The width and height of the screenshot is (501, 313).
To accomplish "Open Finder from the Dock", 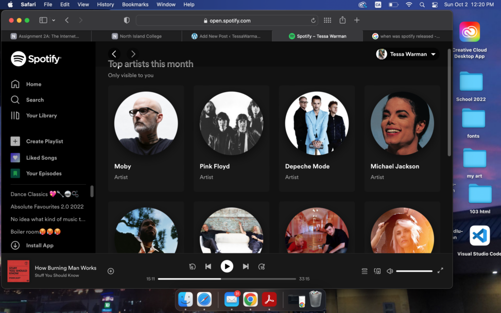I will (185, 300).
